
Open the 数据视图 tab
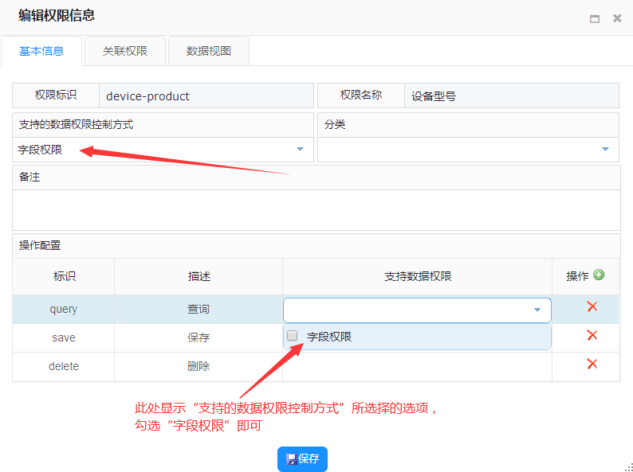[x=209, y=51]
